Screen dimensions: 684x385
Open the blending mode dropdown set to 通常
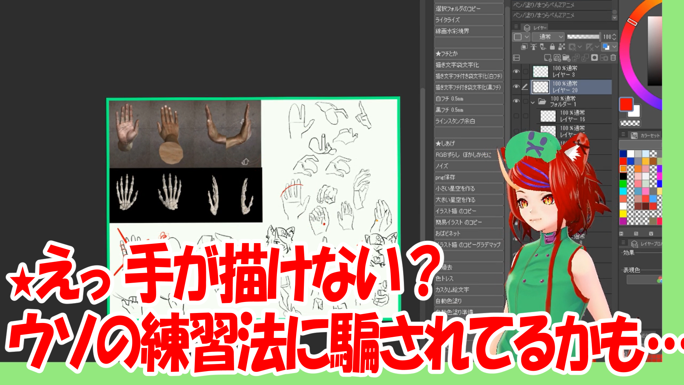pos(548,37)
